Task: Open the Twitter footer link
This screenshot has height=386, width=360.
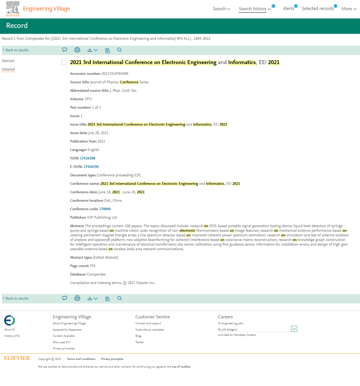Action: [140, 342]
